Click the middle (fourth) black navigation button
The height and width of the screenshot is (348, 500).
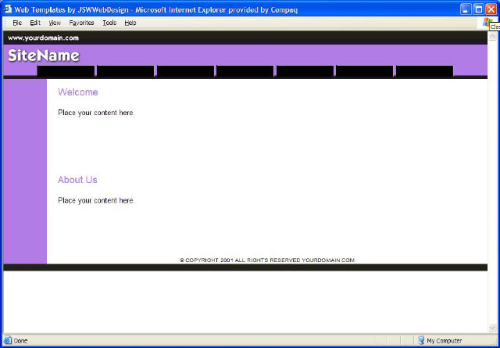(x=245, y=71)
